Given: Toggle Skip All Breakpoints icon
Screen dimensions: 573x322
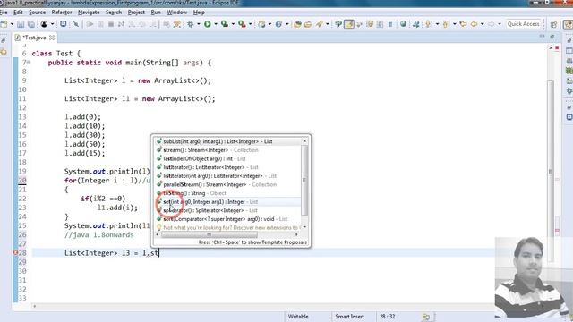Looking at the screenshot, I should tap(75, 24).
